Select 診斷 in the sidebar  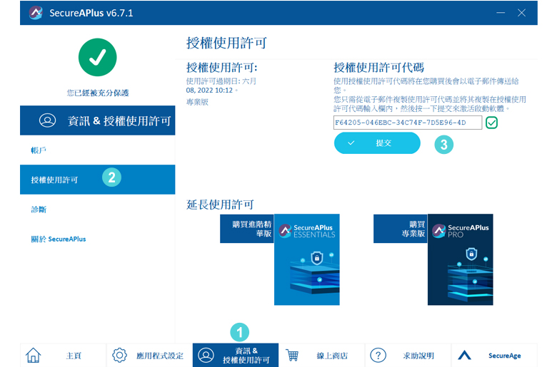[x=97, y=210]
